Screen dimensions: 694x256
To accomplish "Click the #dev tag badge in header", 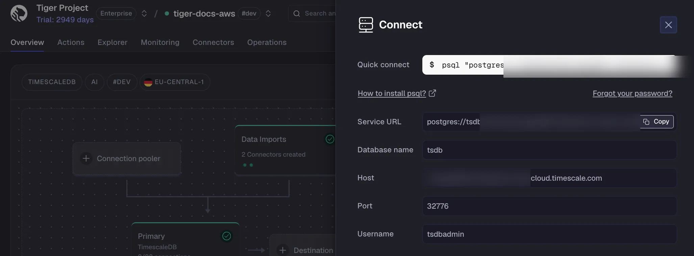I will 249,14.
